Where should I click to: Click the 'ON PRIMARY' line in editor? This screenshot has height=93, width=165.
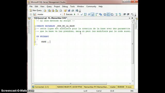43,36
